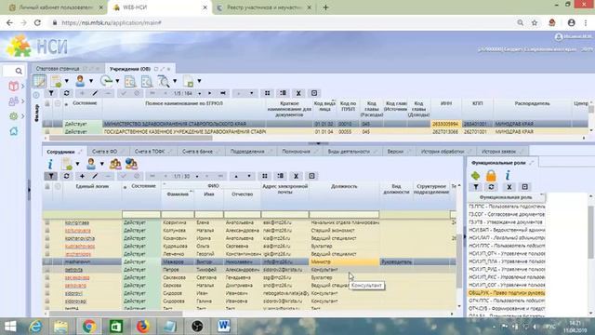
Task: Toggle the filter icon in employees grid toolbar
Action: [51, 176]
